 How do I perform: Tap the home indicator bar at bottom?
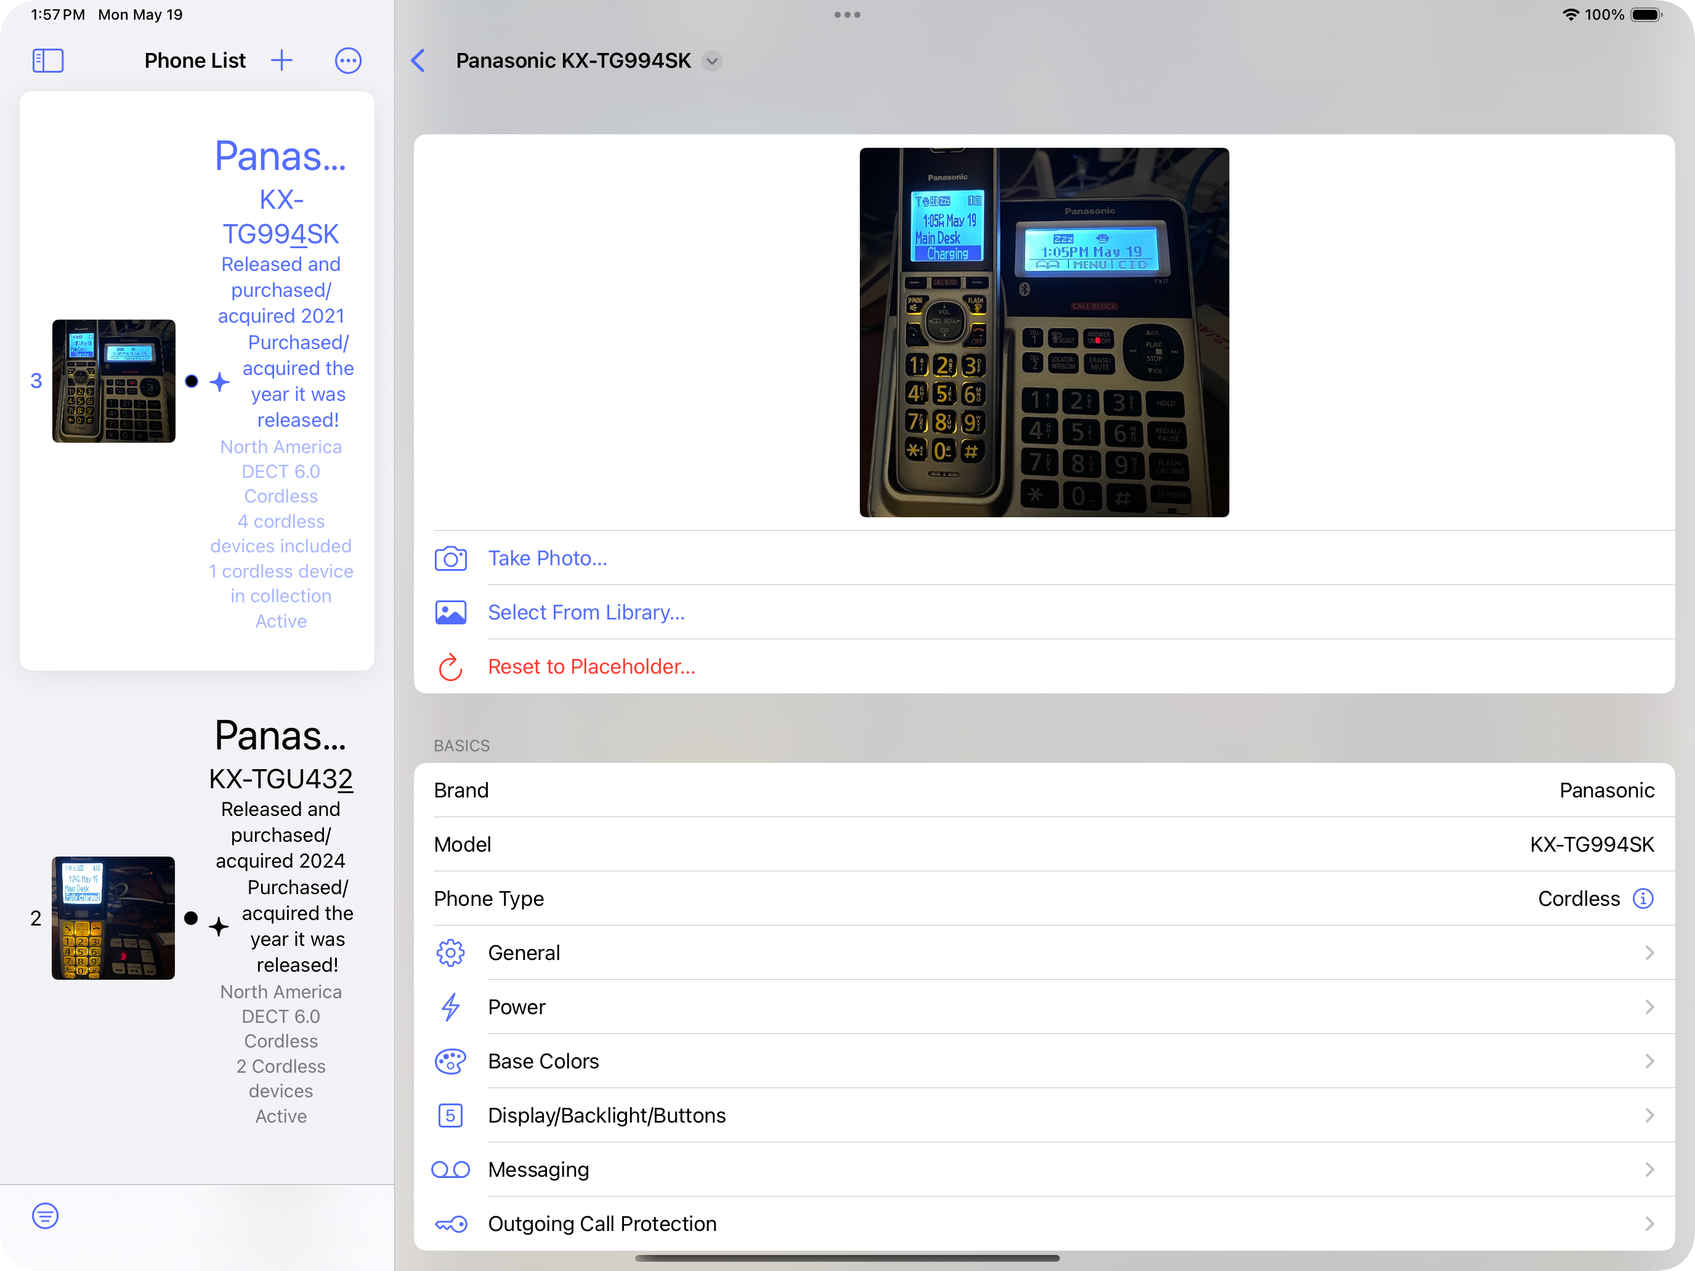click(847, 1258)
